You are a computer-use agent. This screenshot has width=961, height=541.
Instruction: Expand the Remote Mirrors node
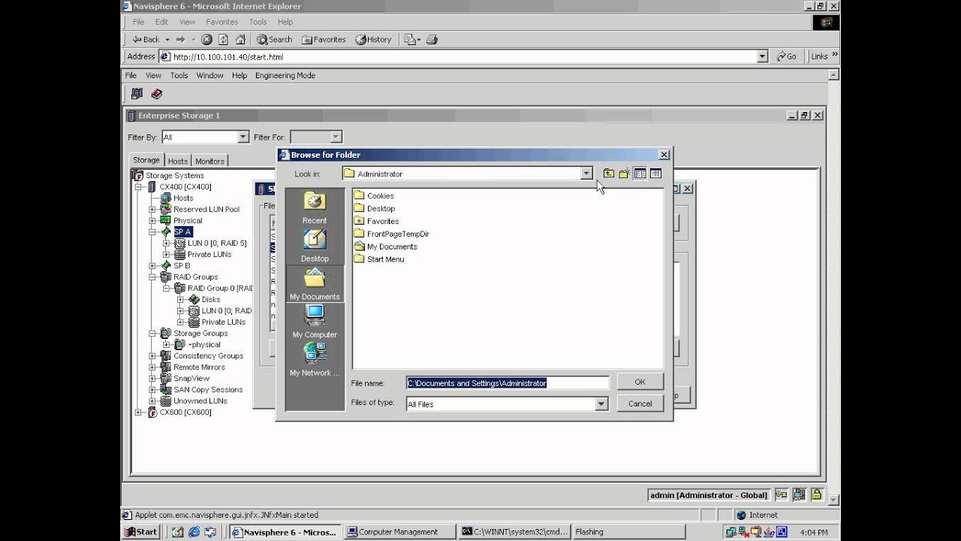tap(152, 367)
